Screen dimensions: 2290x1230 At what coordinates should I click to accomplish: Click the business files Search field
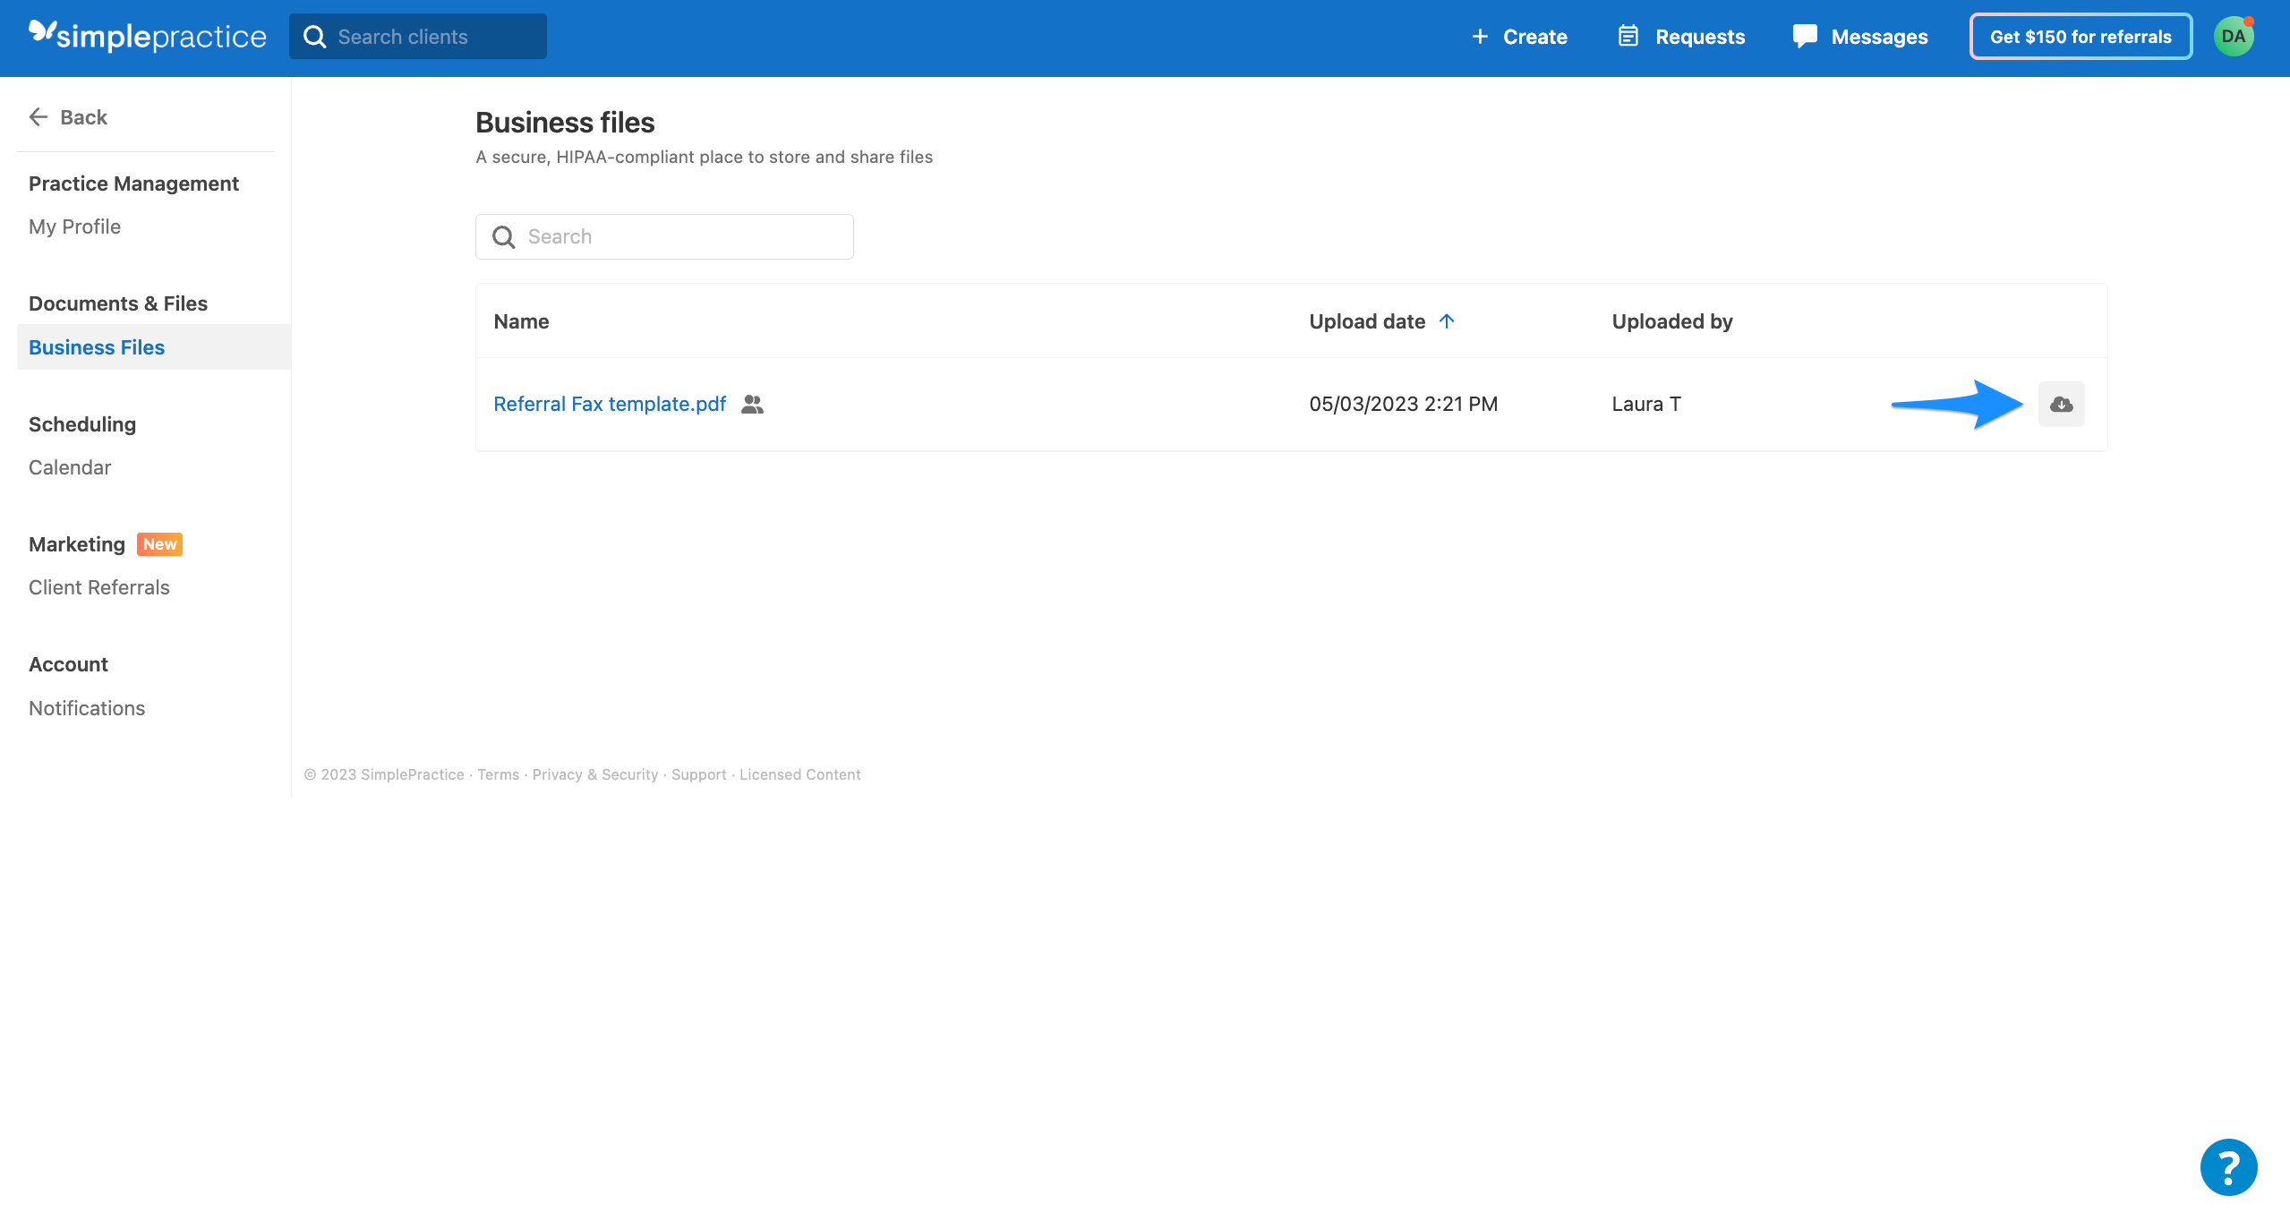point(664,237)
